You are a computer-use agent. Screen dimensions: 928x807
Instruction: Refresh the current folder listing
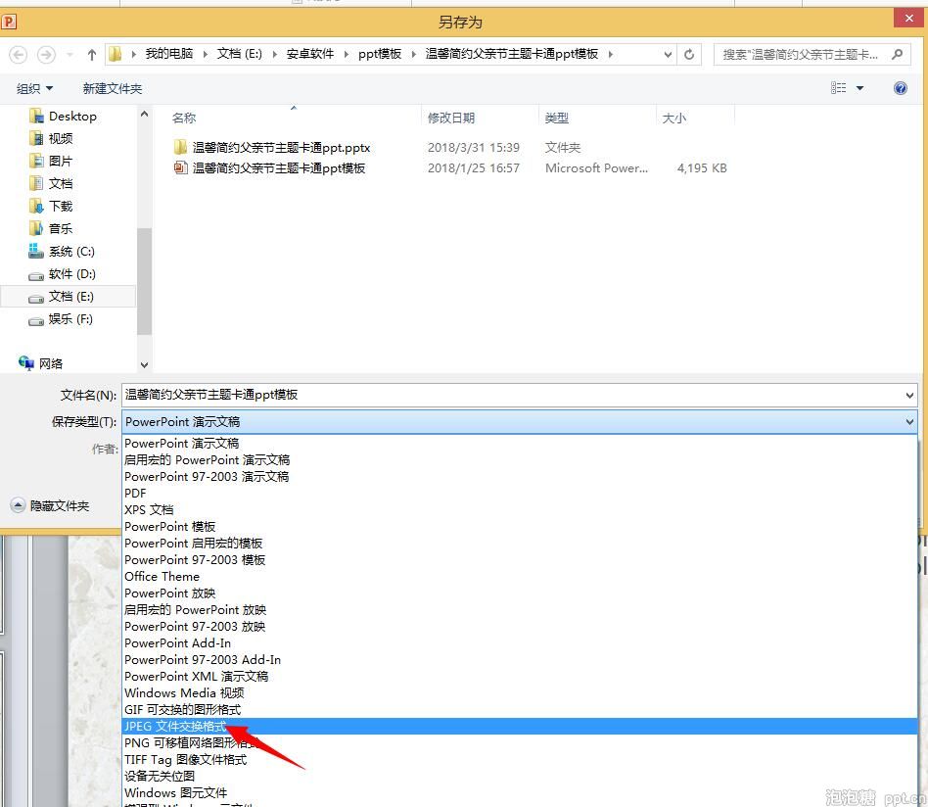[x=689, y=55]
